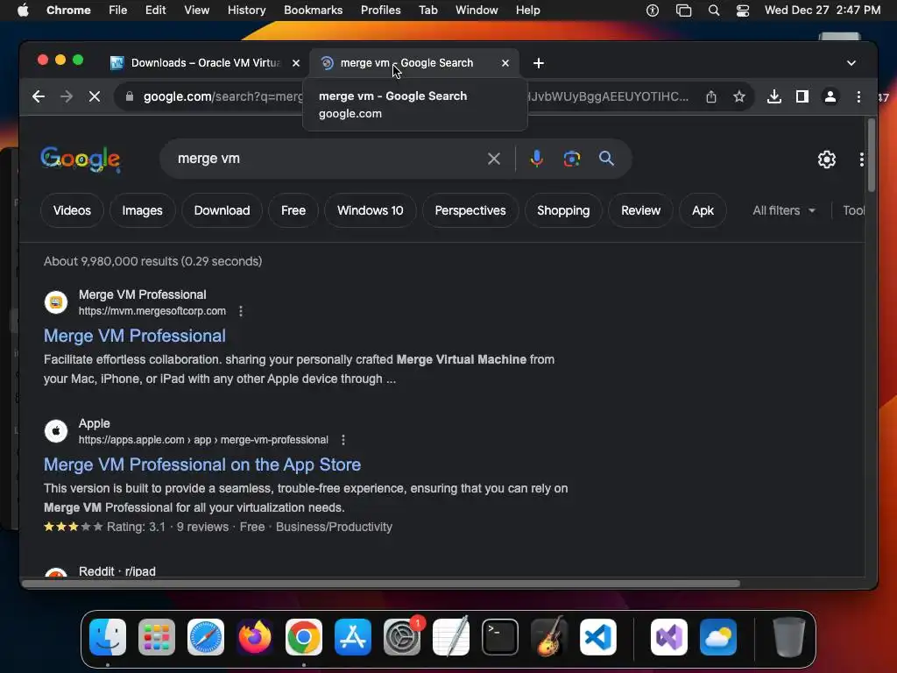Open the Apple menu
The image size is (897, 673).
tap(23, 11)
